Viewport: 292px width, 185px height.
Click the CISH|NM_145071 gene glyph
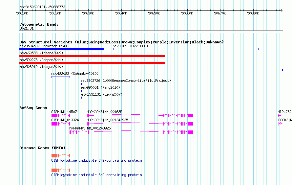(61, 116)
